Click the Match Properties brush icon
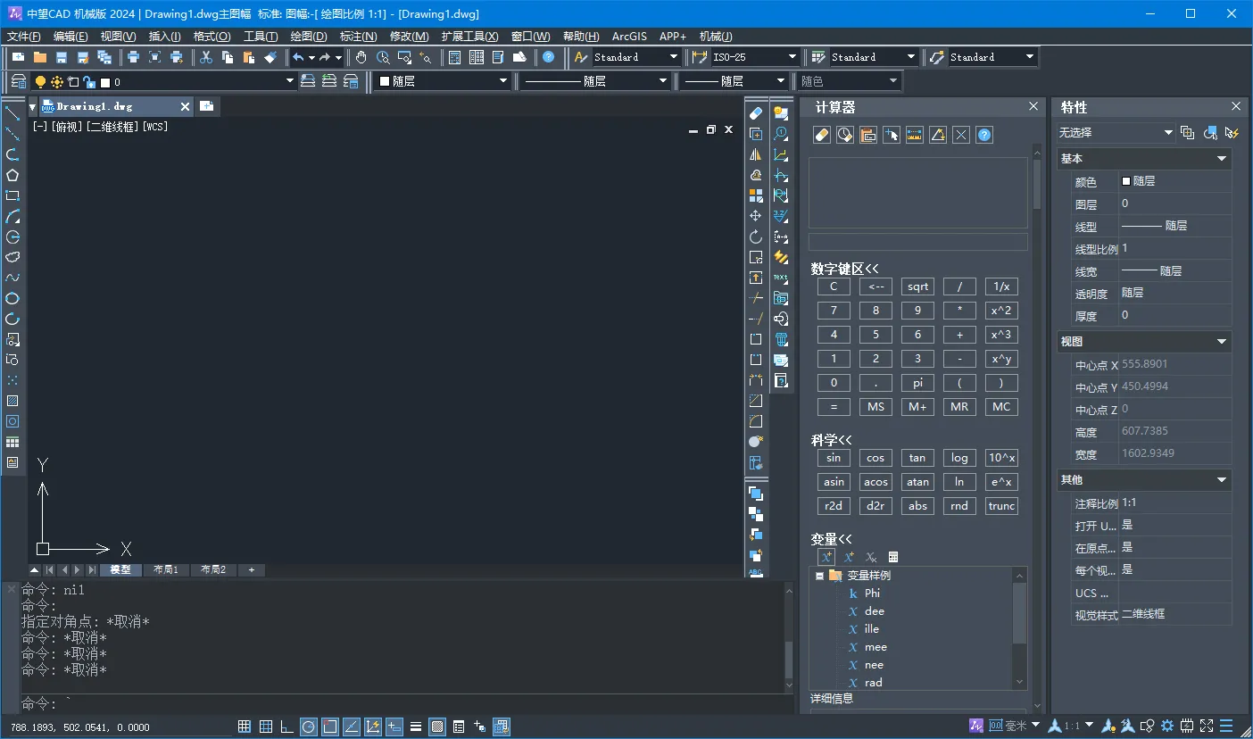1253x739 pixels. click(x=271, y=57)
